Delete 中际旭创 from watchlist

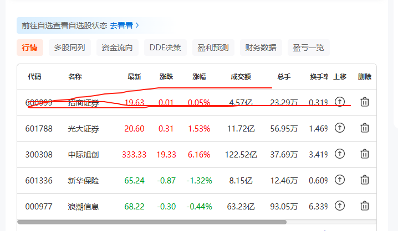[365, 154]
